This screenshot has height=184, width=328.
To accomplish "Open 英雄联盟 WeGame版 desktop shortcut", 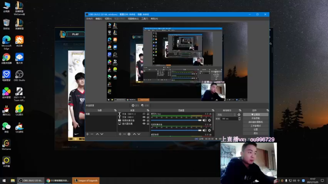I will (19, 8).
